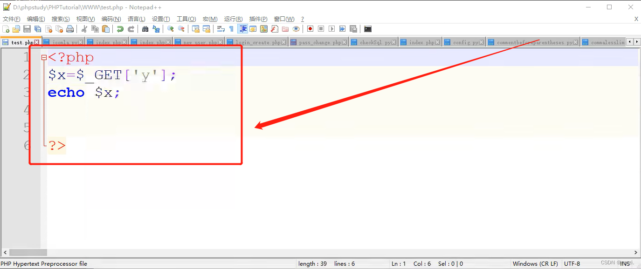Click the UTF-8 encoding status item
The height and width of the screenshot is (269, 641).
[x=572, y=263]
